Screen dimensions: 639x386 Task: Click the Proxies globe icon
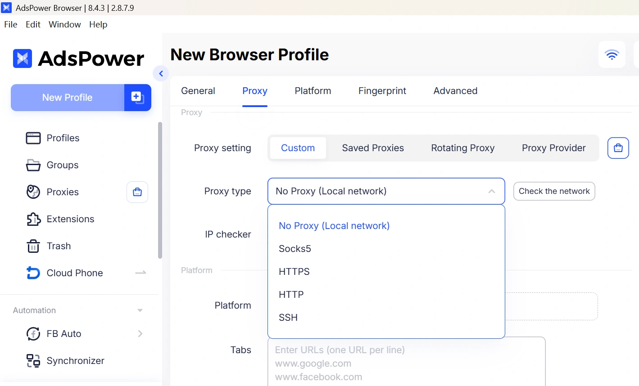pos(33,192)
